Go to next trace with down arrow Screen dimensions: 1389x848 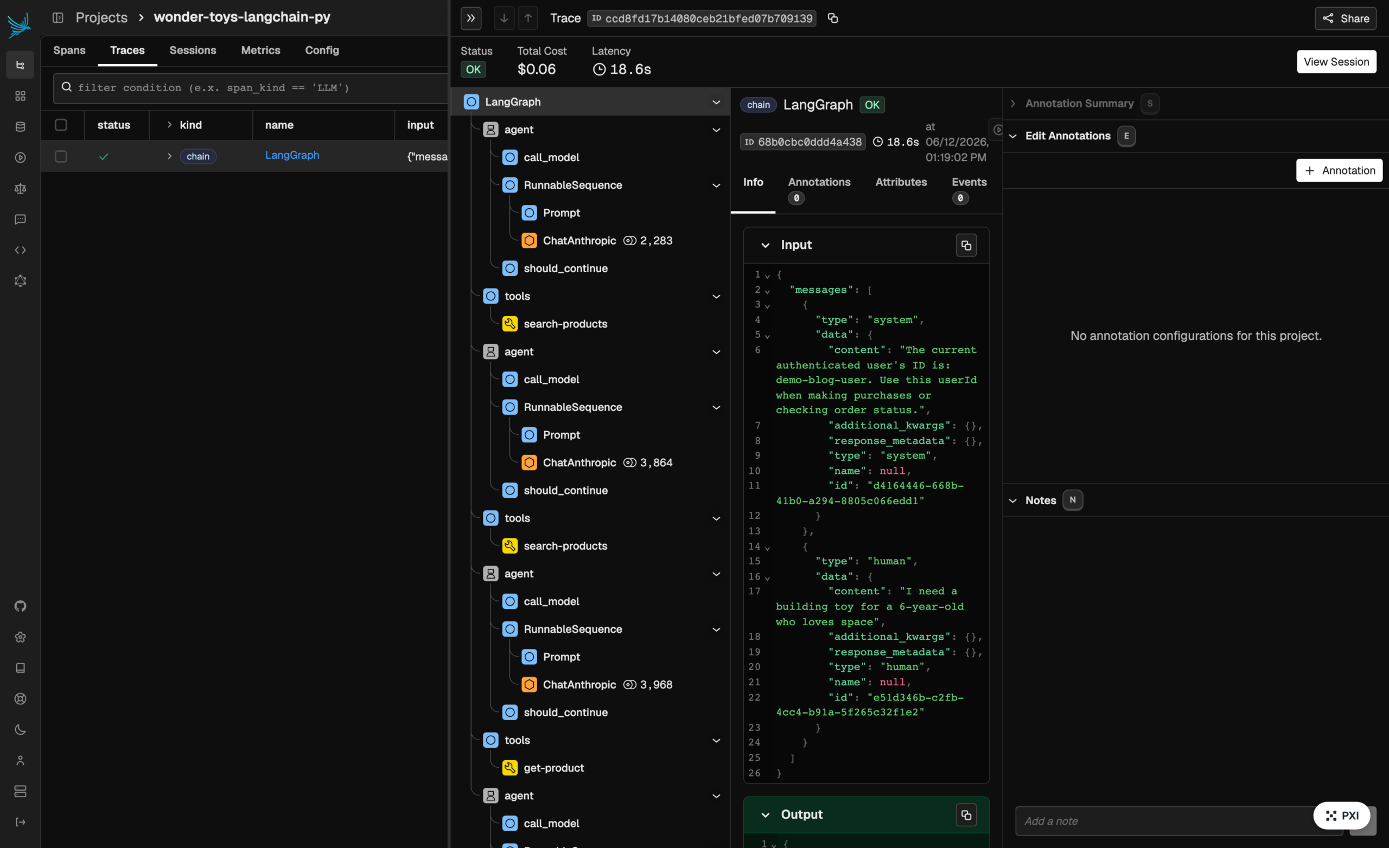tap(504, 18)
